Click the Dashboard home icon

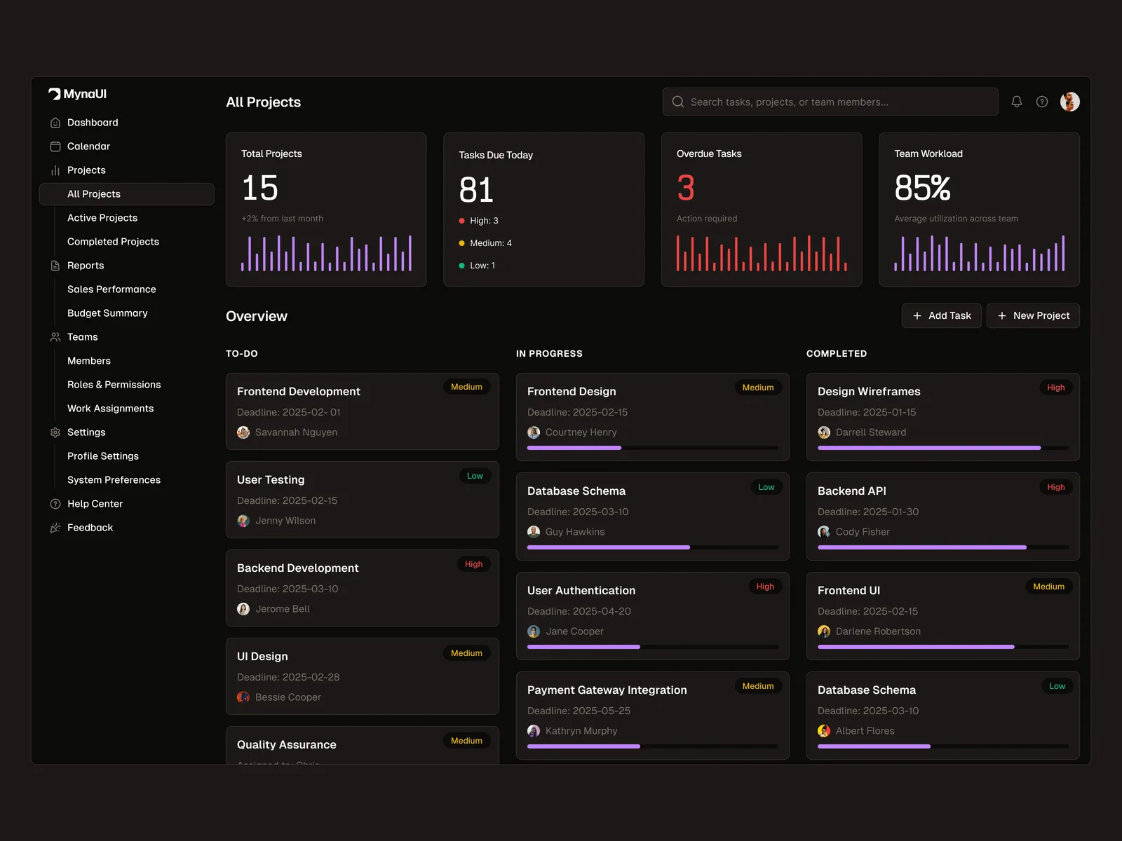55,123
